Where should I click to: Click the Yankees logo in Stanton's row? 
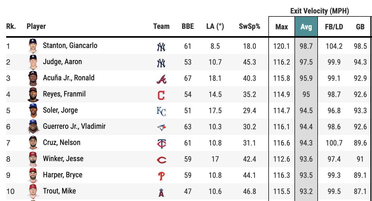click(x=161, y=47)
